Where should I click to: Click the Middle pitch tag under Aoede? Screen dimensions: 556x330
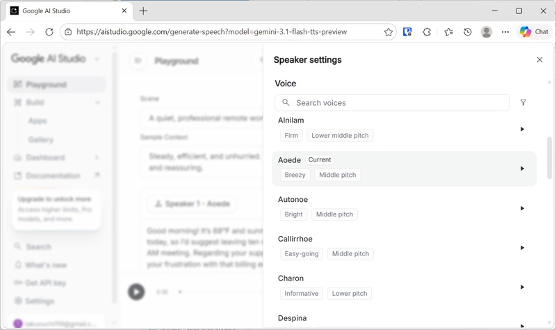pyautogui.click(x=337, y=175)
